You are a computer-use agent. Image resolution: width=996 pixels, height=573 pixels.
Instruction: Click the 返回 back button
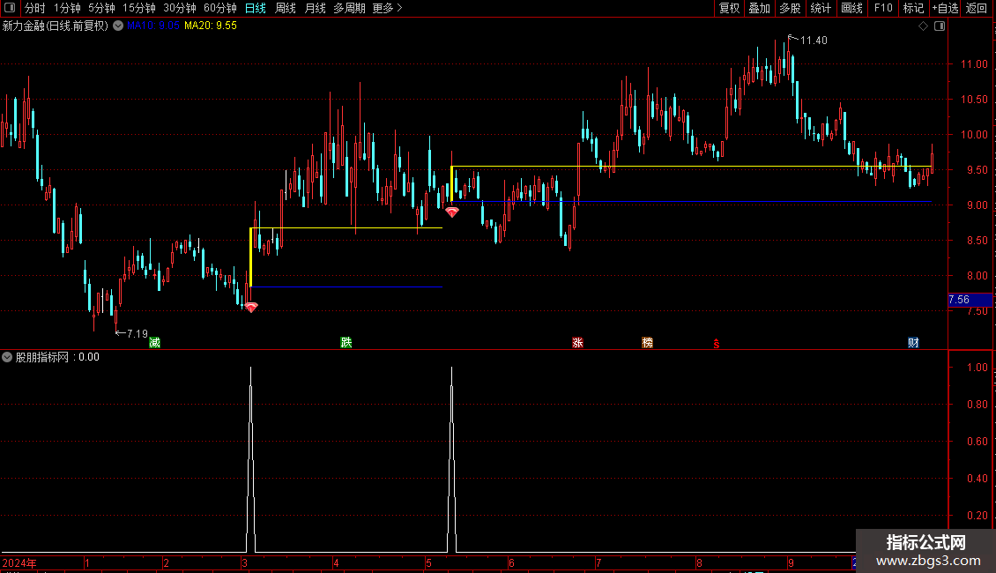coord(977,8)
